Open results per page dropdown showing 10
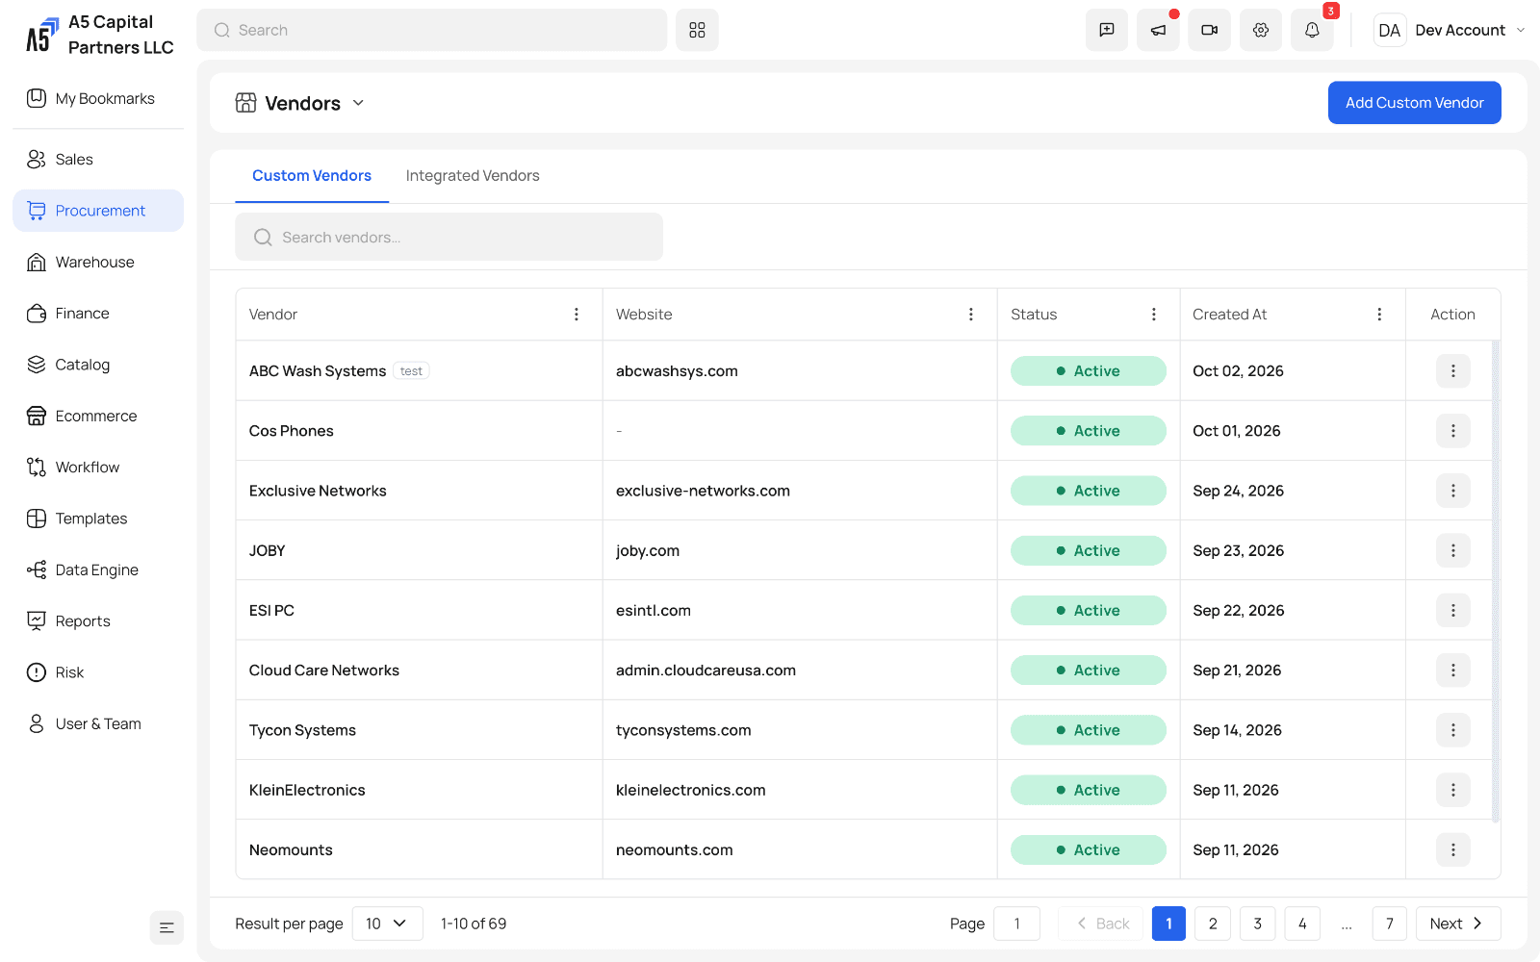The image size is (1540, 962). pos(387,924)
